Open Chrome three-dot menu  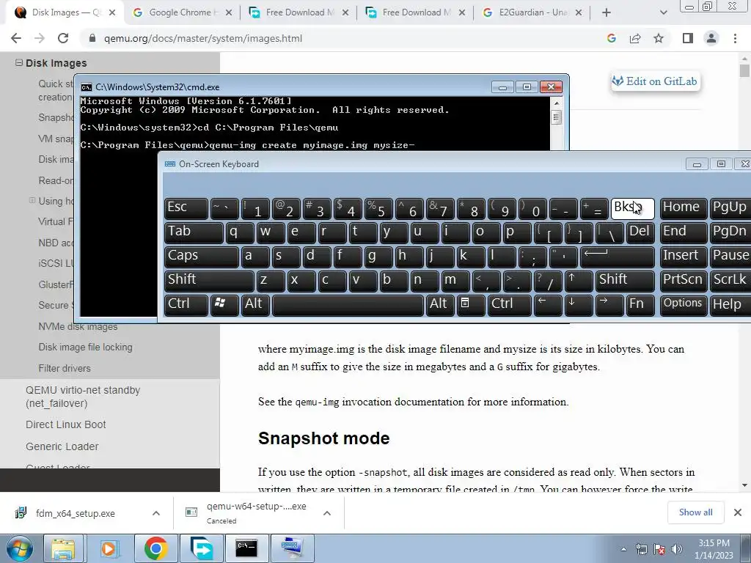tap(735, 38)
